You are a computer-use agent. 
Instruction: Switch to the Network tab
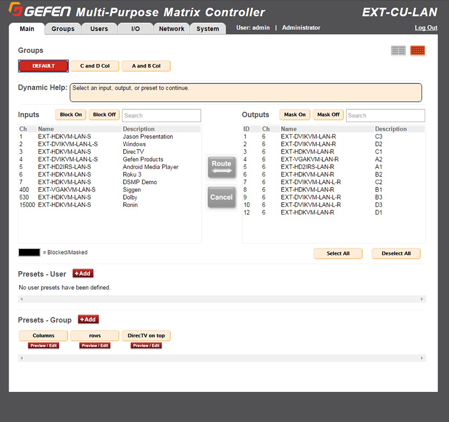coord(171,29)
